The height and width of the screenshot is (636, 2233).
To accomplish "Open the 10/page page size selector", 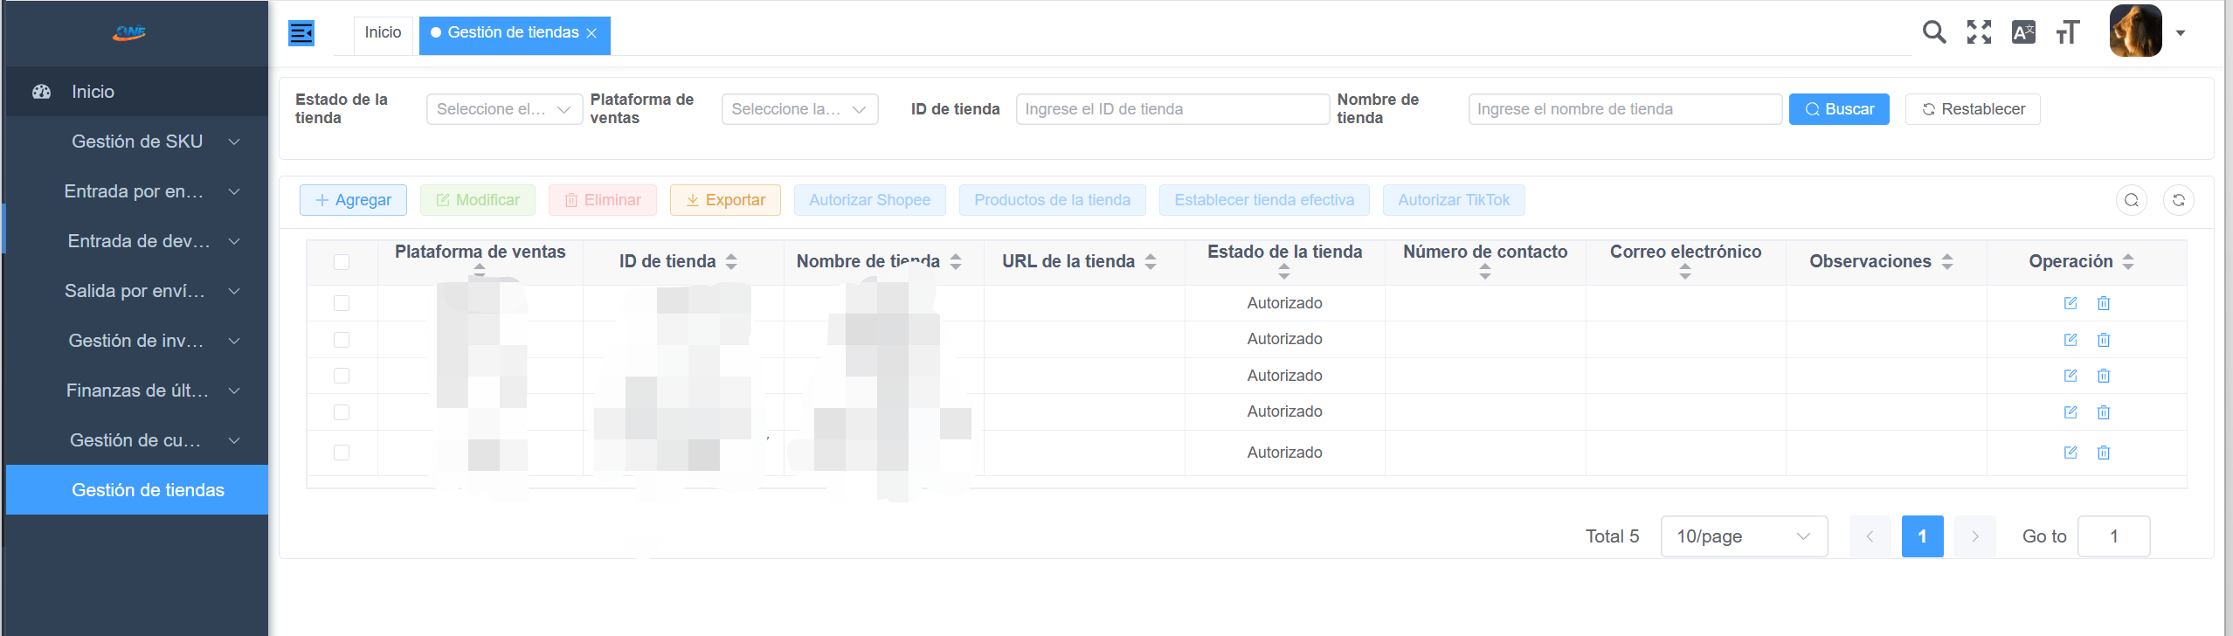I will (1743, 536).
